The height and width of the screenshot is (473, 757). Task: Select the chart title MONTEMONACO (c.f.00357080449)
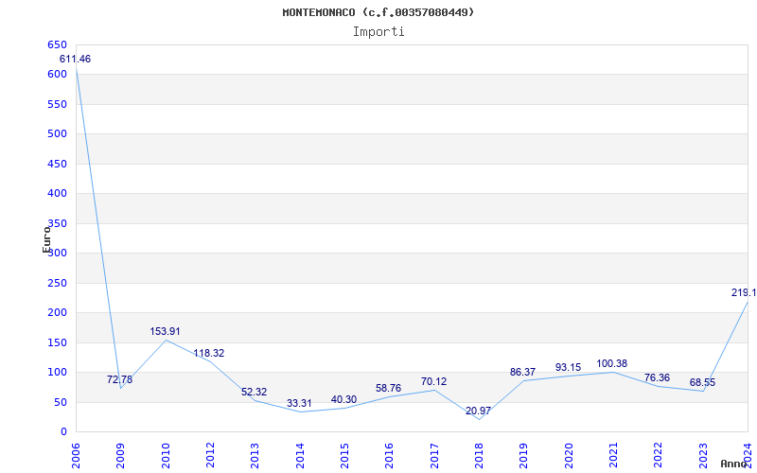coord(378,12)
